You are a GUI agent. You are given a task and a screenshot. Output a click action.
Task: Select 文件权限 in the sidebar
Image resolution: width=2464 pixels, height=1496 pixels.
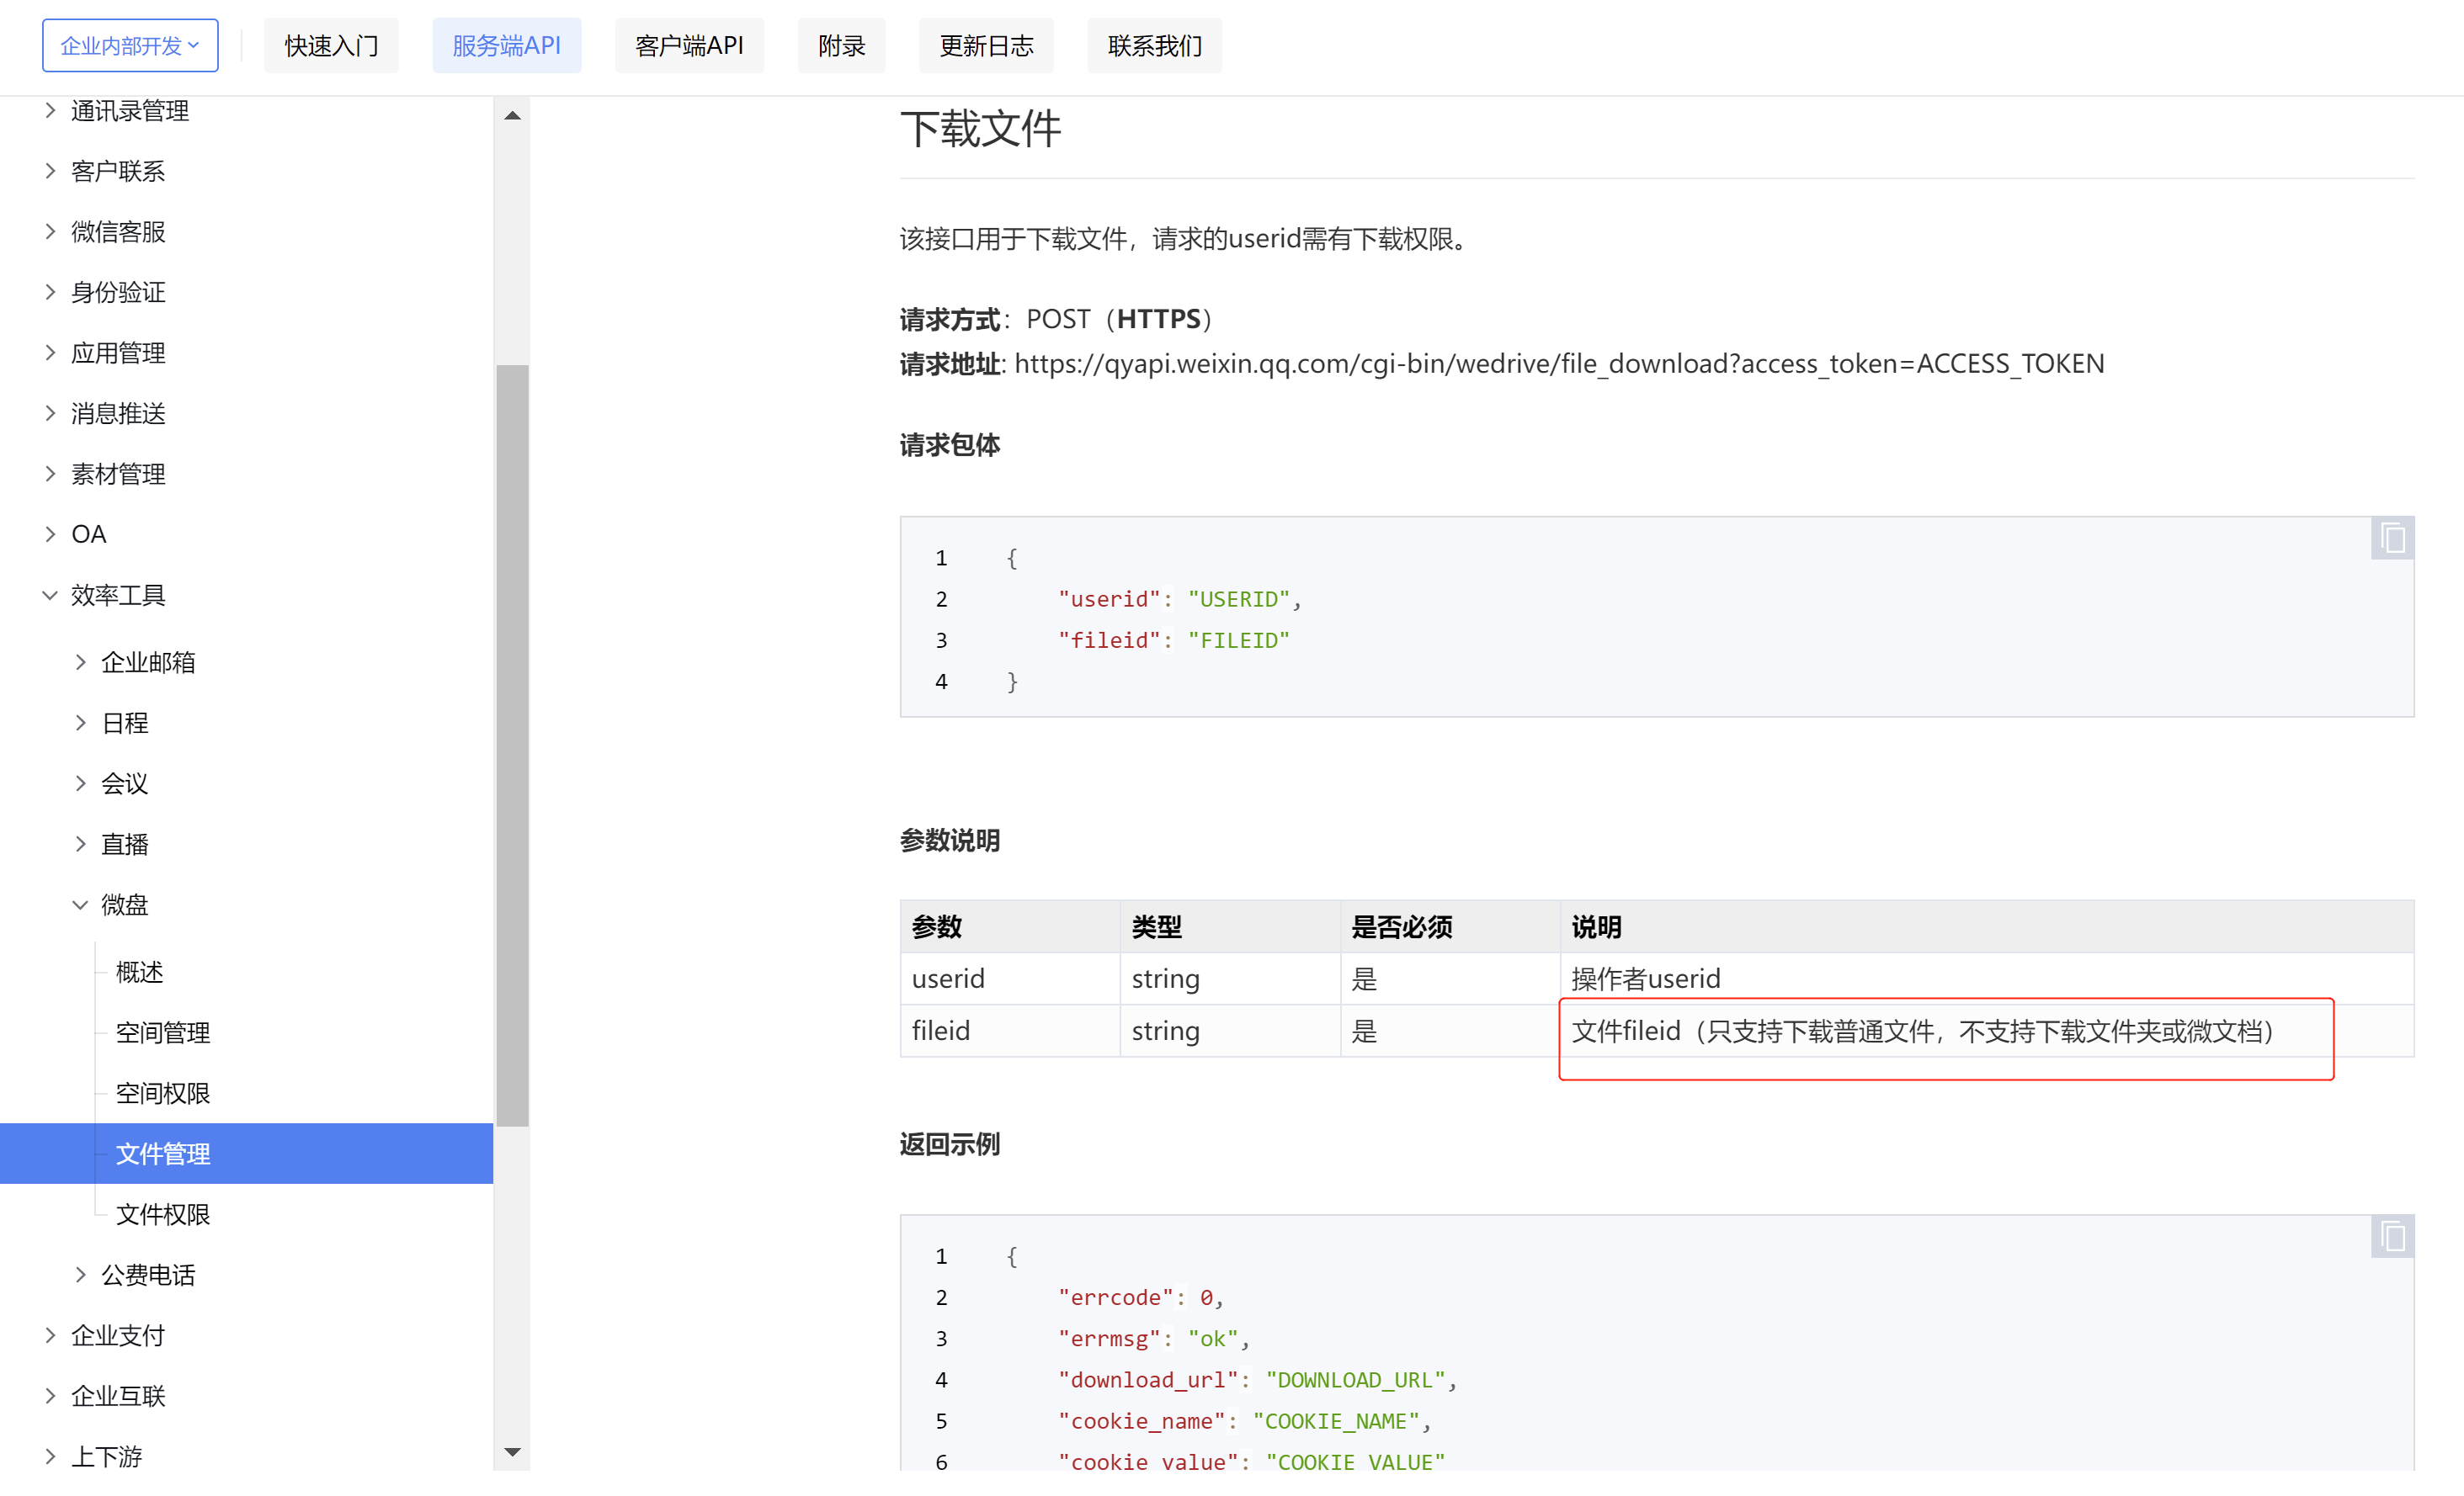point(163,1214)
